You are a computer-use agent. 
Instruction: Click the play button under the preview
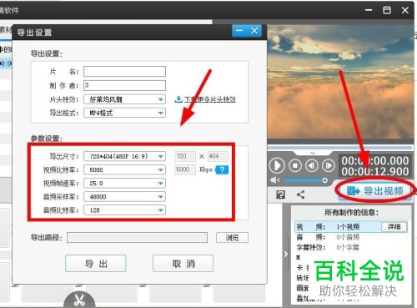point(277,165)
